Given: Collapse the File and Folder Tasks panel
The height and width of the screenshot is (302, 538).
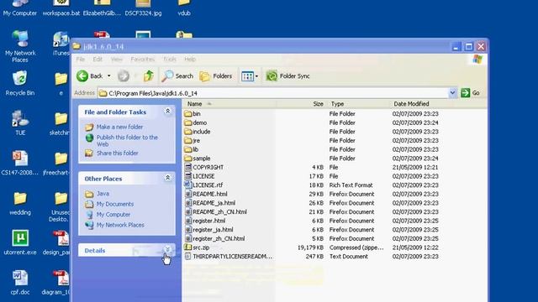Looking at the screenshot, I should pos(168,111).
